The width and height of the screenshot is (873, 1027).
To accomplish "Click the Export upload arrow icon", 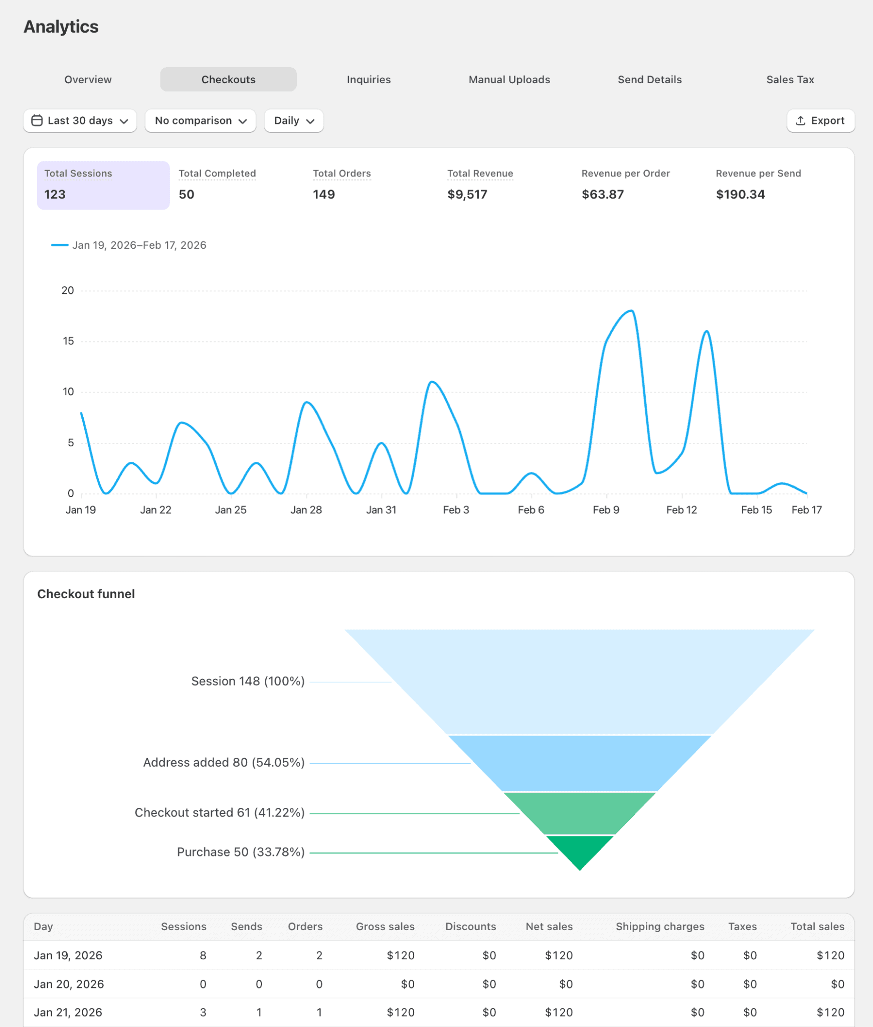I will pos(800,121).
